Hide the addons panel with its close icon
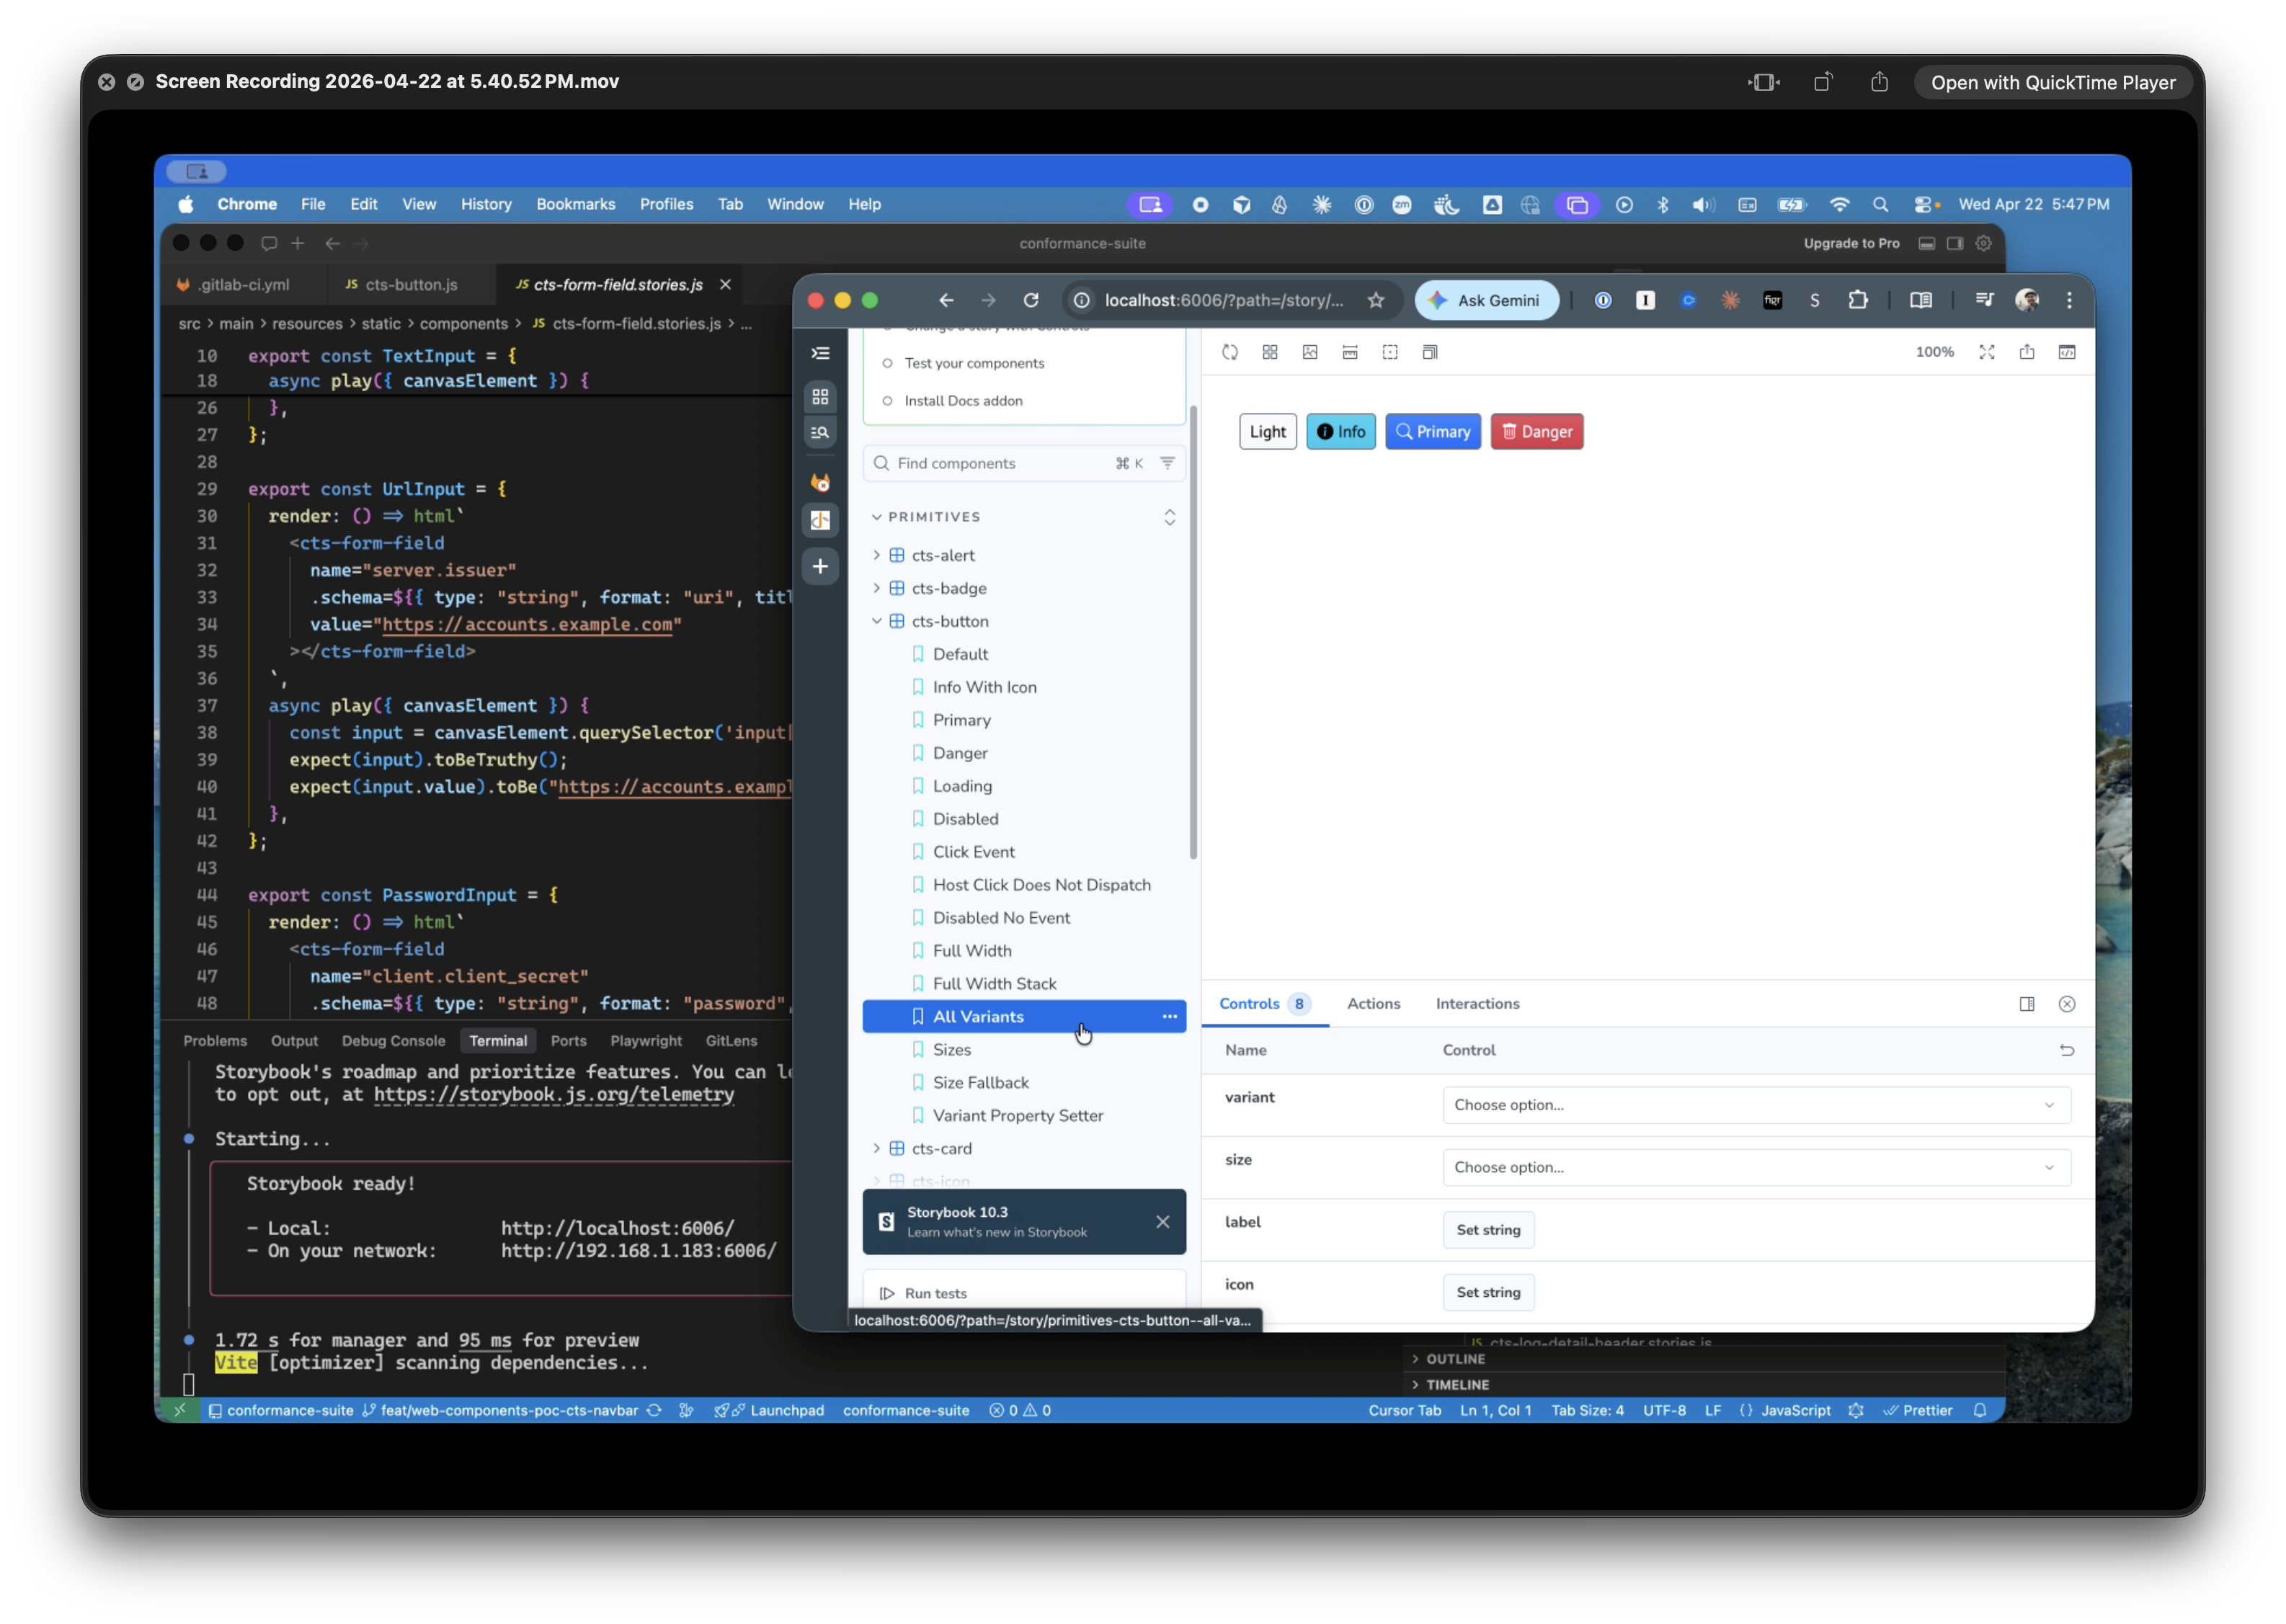The height and width of the screenshot is (1624, 2286). (x=2066, y=1004)
